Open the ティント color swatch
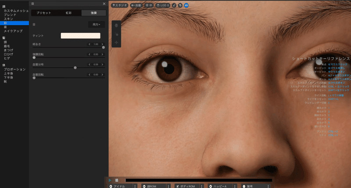The image size is (351, 188). pos(81,36)
